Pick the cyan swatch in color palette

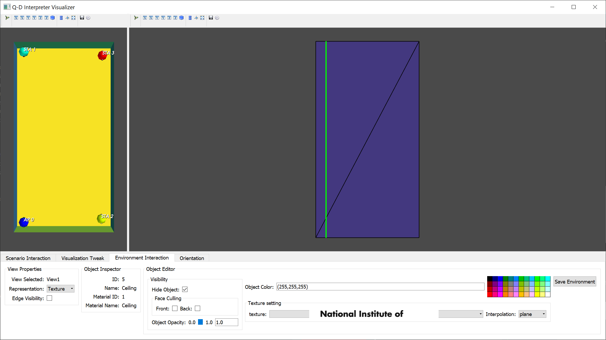coord(548,279)
